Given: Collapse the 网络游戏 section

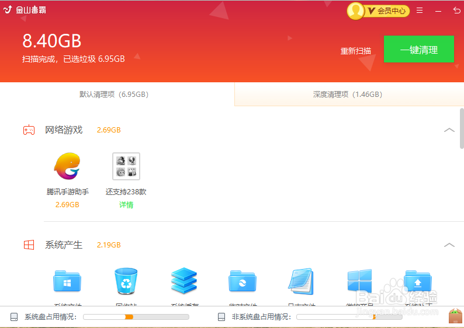Looking at the screenshot, I should [449, 130].
